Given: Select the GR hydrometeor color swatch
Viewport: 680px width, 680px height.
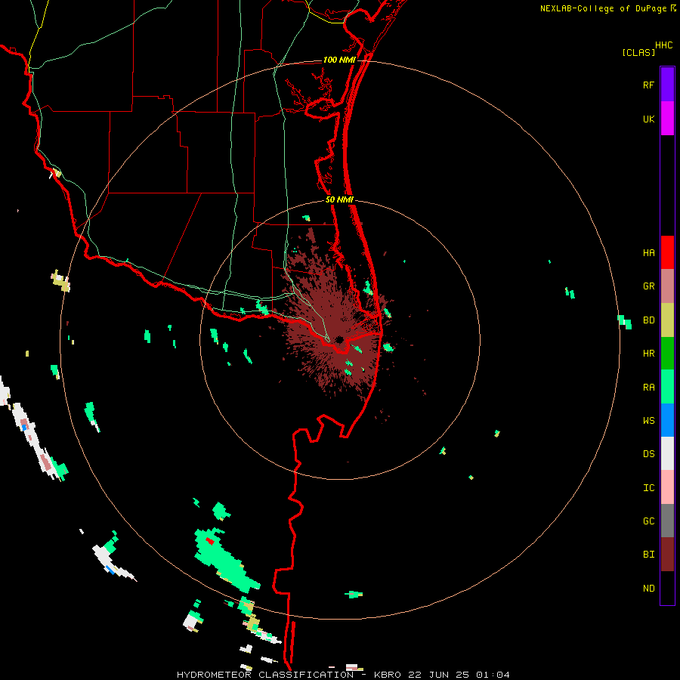Looking at the screenshot, I should pos(667,286).
